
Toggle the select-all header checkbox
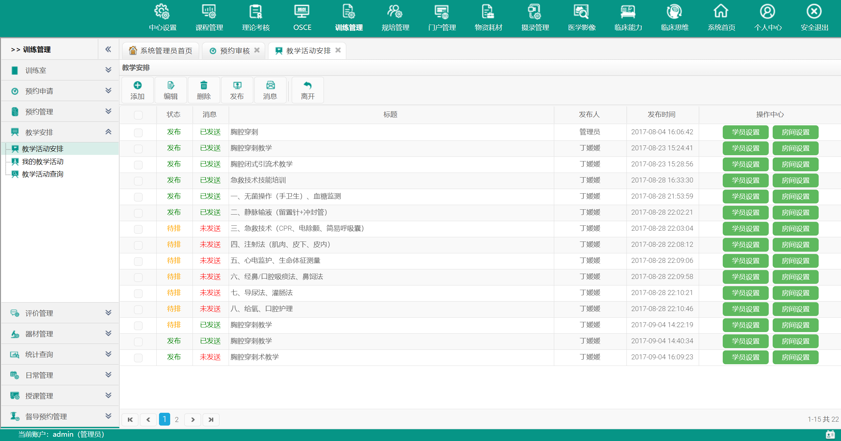pyautogui.click(x=138, y=115)
